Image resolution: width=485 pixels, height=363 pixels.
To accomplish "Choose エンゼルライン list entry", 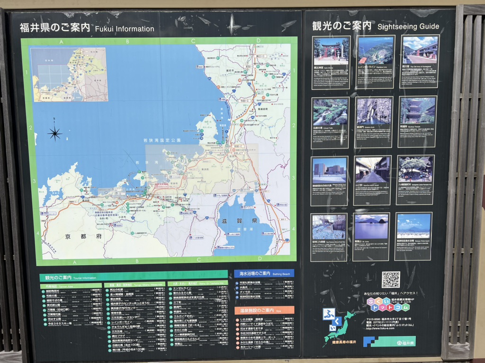I will 198,289.
